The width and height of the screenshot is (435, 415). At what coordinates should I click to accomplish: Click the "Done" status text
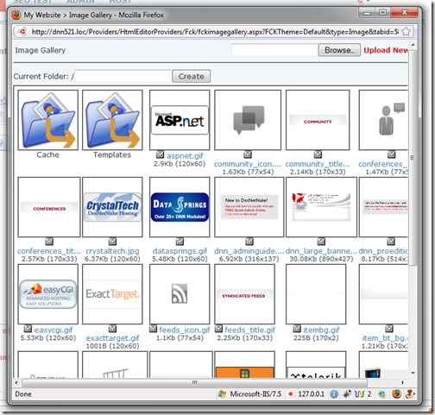[23, 394]
